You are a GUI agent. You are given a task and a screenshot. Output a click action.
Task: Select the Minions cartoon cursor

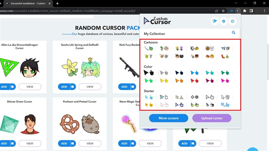[x=179, y=48]
